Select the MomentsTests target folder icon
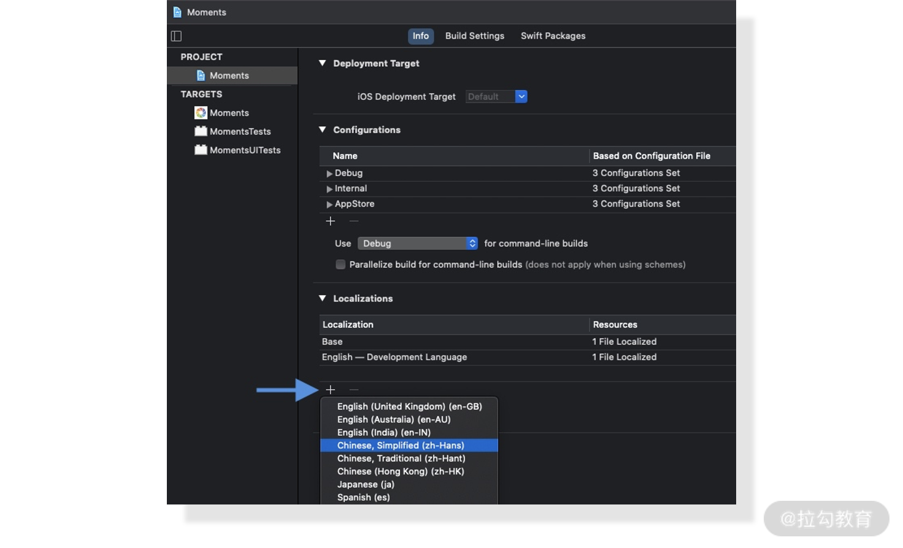The image size is (903, 548). click(201, 131)
